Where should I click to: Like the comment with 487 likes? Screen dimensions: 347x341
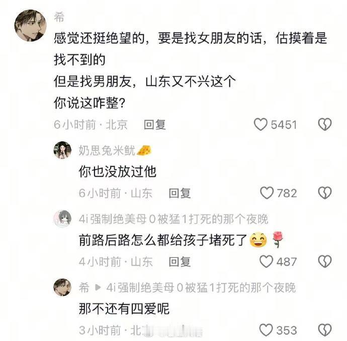266,262
